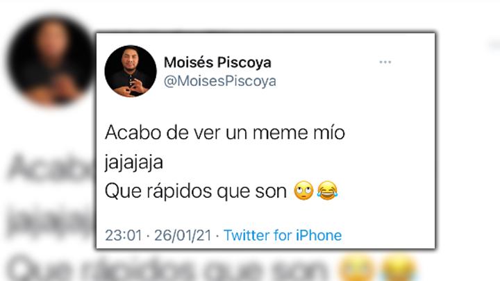This screenshot has height=281, width=500.
Task: Click the blurred "Que rápidos que son" background text
Action: 167,269
